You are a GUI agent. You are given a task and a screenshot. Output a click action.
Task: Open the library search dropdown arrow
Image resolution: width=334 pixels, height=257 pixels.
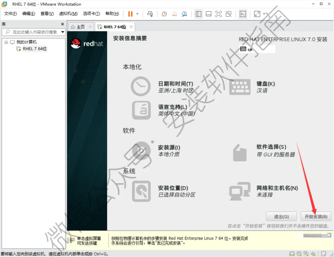coord(62,32)
